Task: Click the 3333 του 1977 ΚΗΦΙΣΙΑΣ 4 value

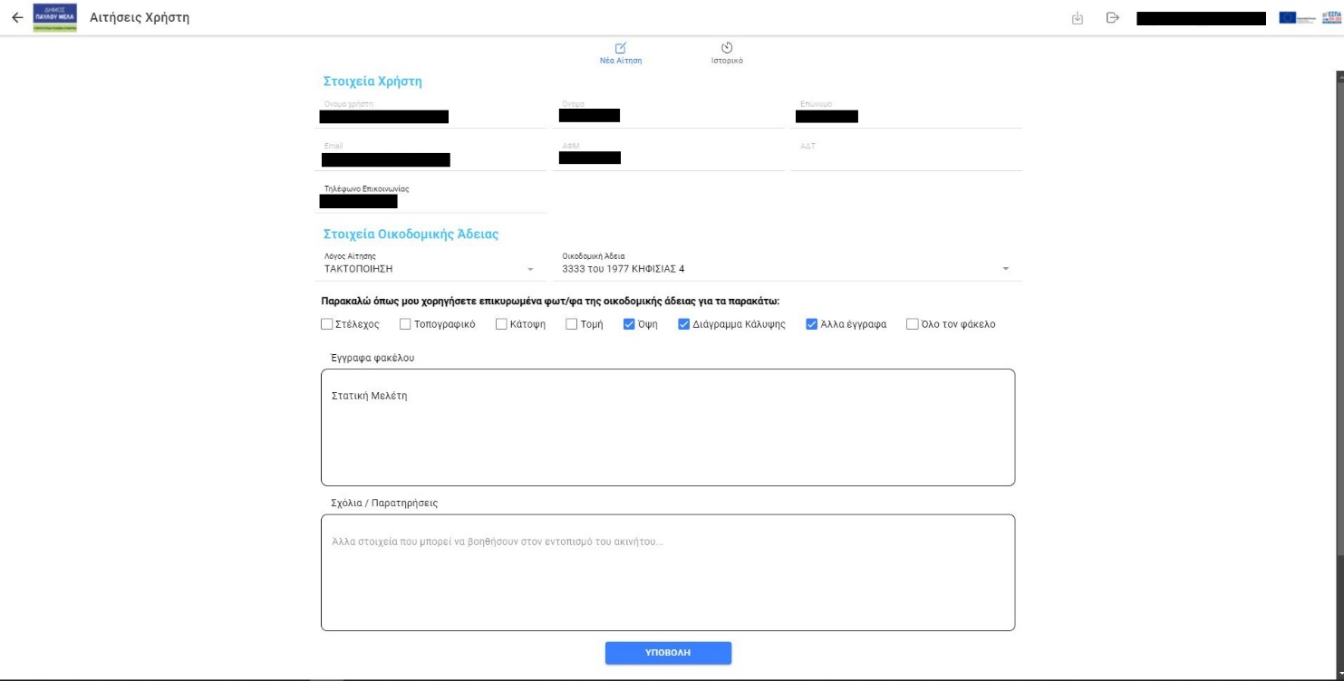Action: pos(624,269)
